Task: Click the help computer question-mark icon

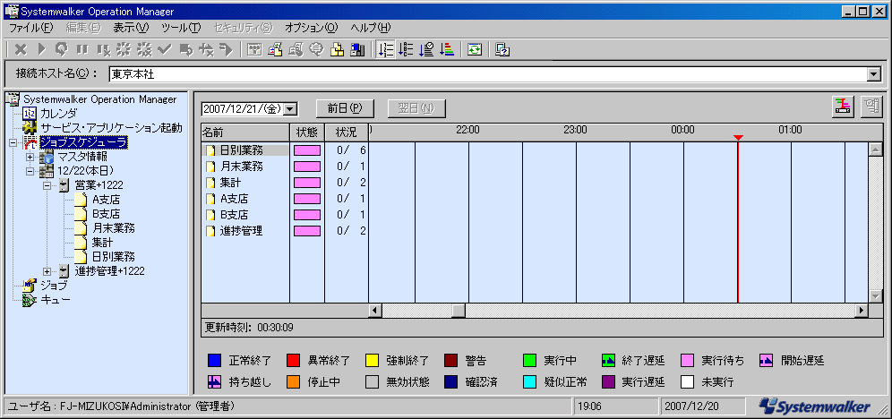Action: (x=502, y=50)
